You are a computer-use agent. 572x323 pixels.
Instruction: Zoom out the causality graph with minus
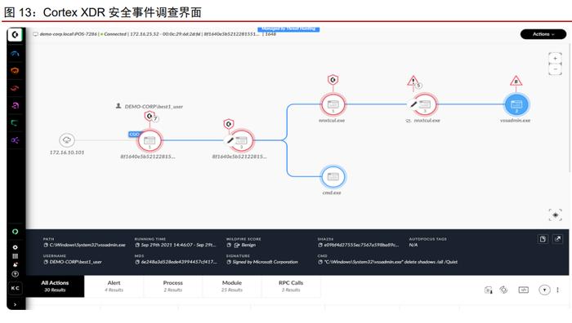click(x=555, y=69)
